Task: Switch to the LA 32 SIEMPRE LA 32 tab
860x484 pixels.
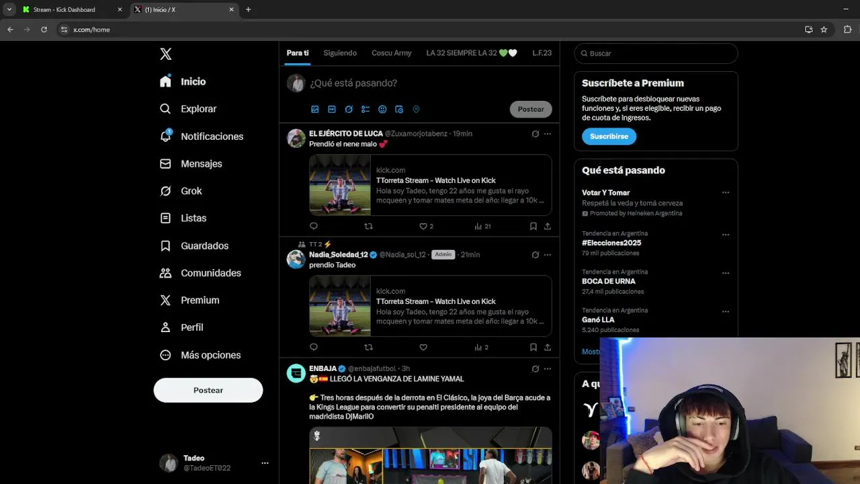Action: (472, 53)
